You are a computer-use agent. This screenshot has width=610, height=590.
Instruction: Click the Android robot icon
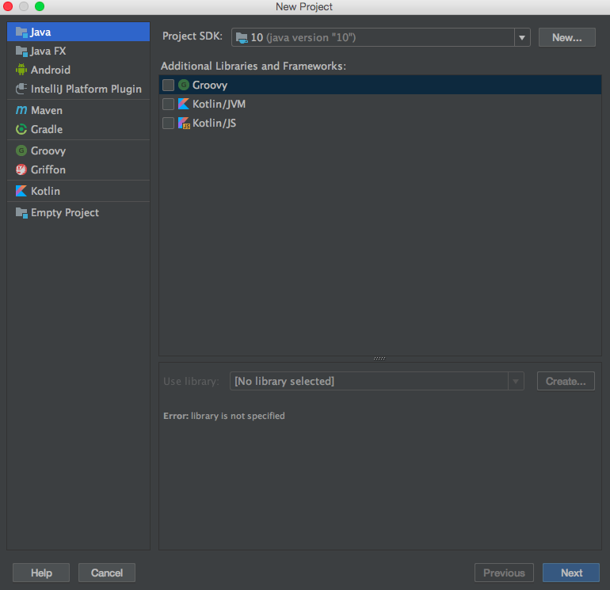tap(21, 70)
